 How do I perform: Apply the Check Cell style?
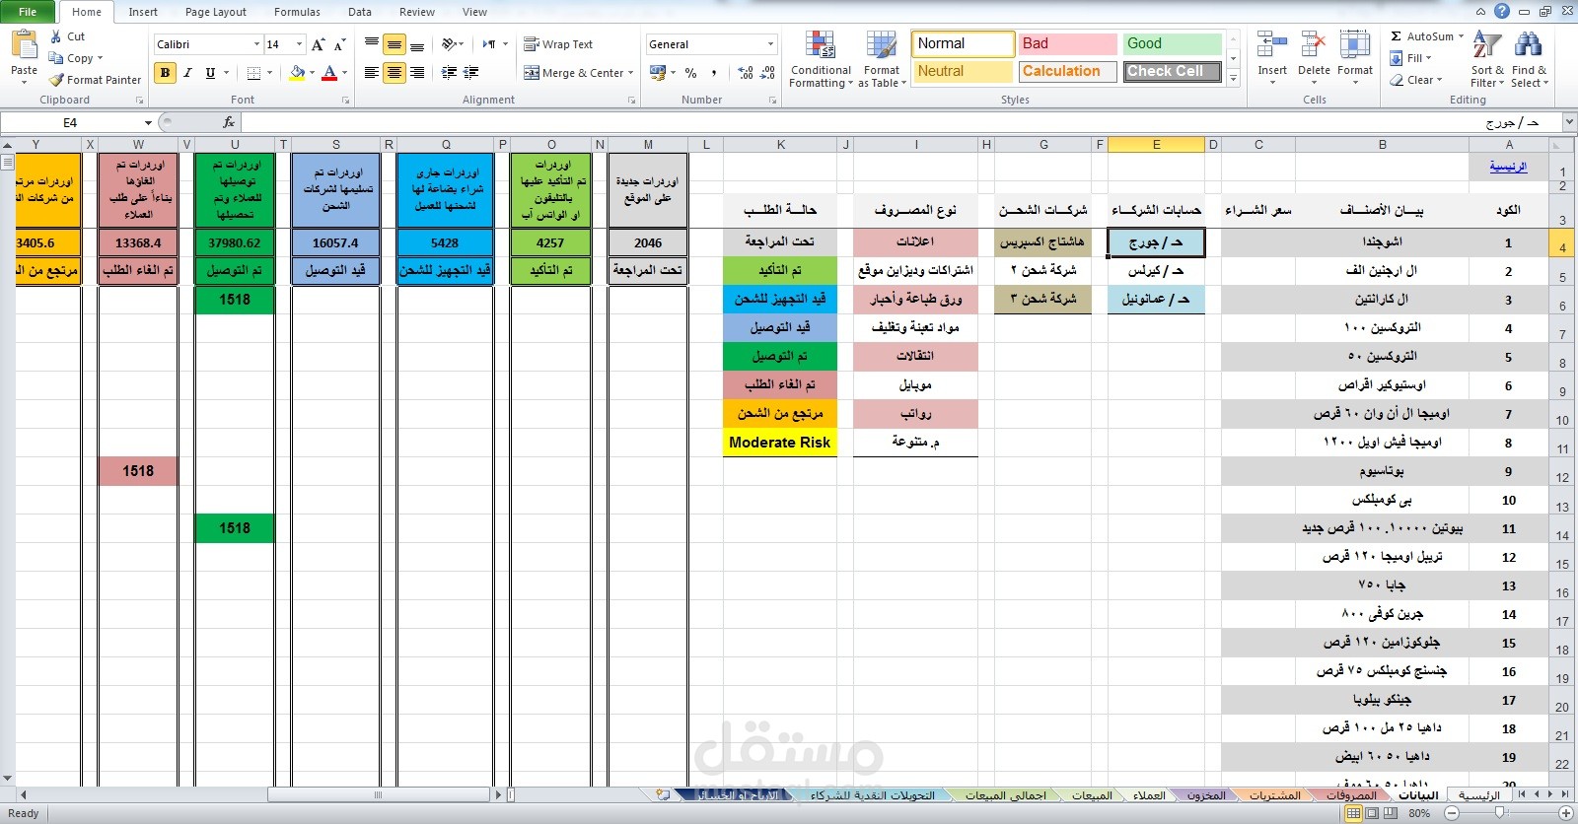point(1173,72)
